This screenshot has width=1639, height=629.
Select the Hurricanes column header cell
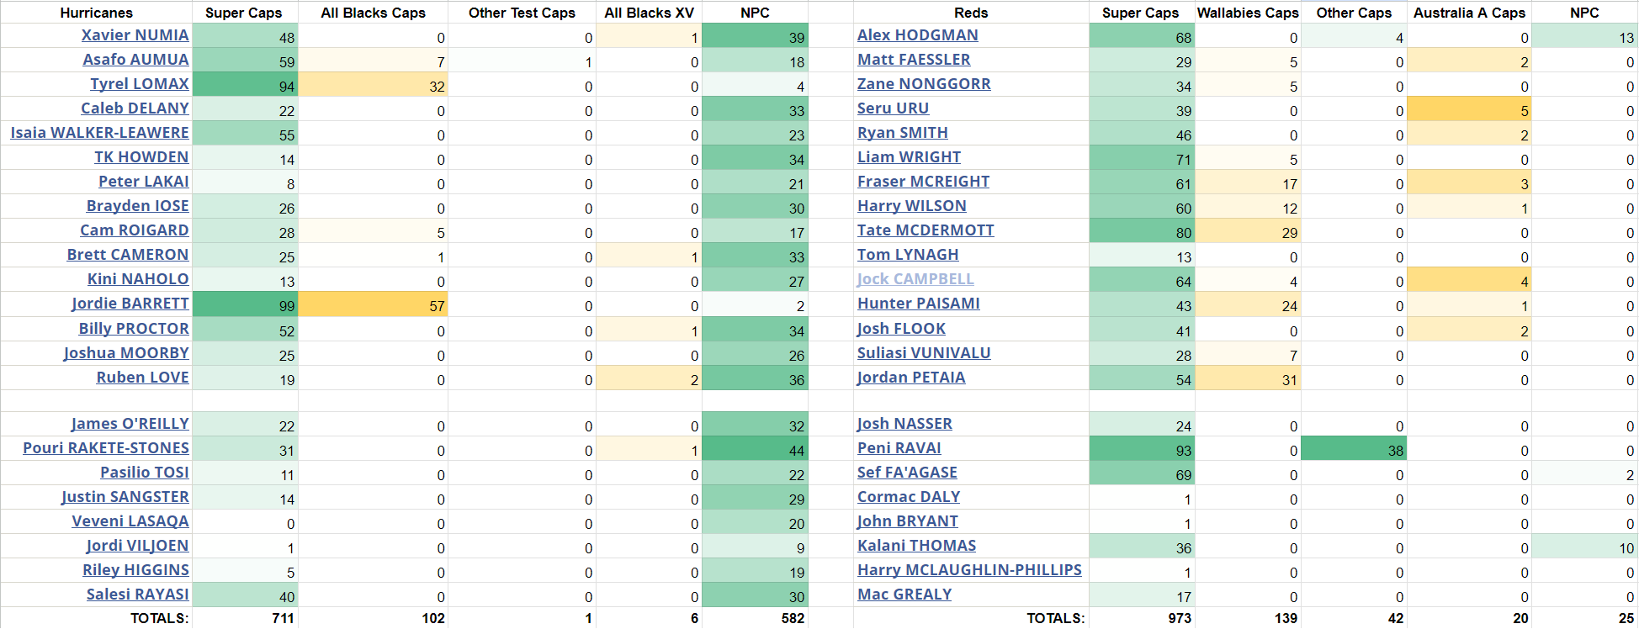[x=96, y=13]
